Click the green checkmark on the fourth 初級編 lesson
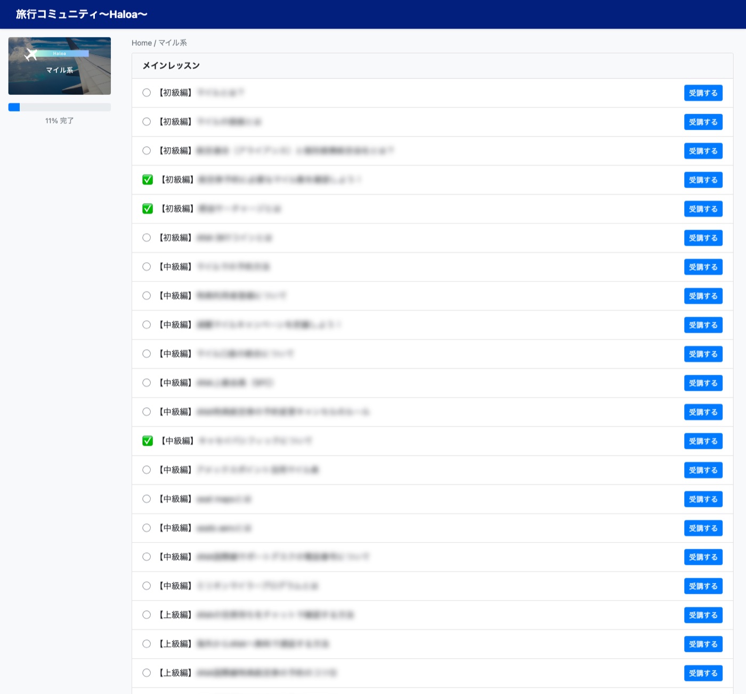 click(148, 180)
